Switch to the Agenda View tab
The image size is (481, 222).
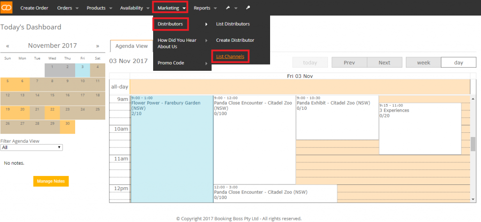132,46
